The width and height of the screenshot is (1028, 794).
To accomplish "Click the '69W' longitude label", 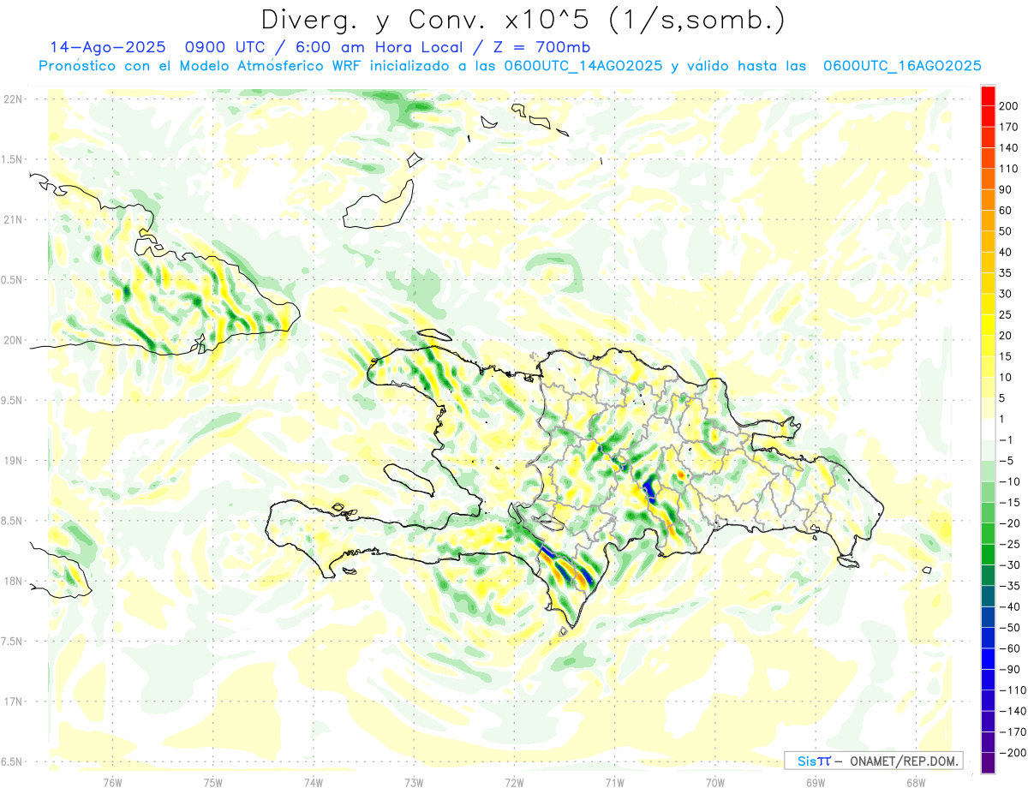I will point(816,783).
